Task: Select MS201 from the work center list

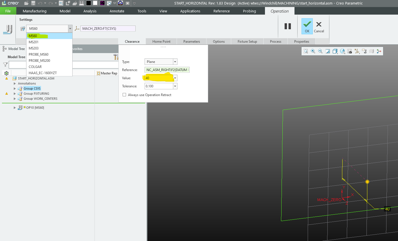Action: tap(34, 42)
